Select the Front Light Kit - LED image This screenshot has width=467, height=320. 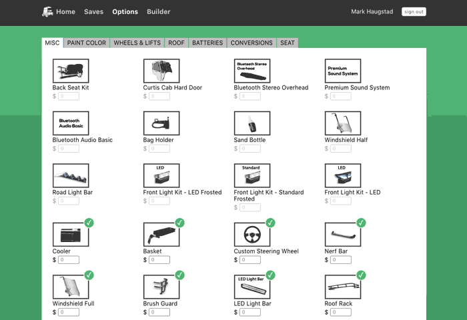tap(343, 175)
